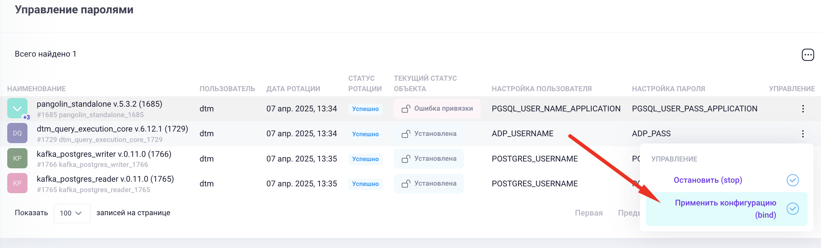Viewport: 821px width, 248px height.
Task: Click the СТАТУС РОТАЦИИ column header
Action: 365,84
